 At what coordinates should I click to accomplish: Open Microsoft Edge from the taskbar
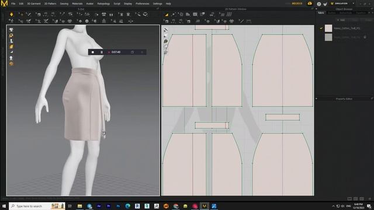(x=128, y=206)
